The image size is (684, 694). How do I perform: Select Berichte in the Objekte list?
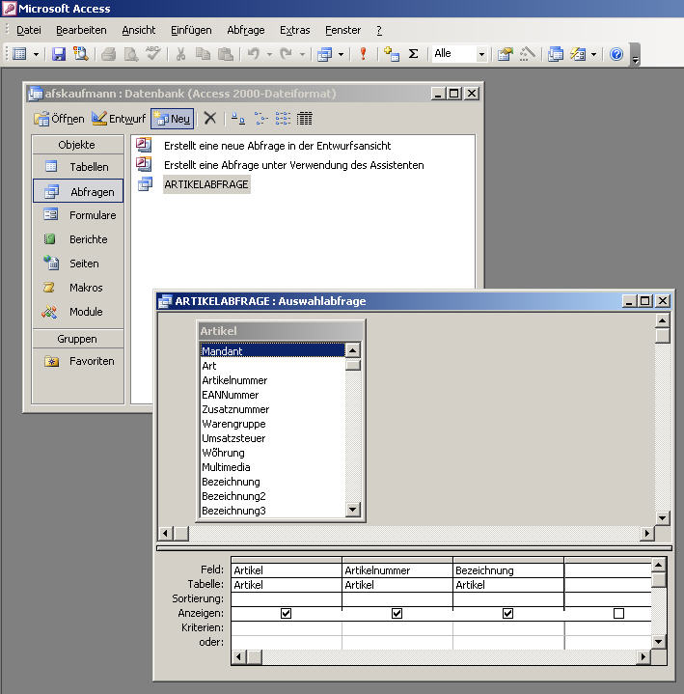coord(78,239)
